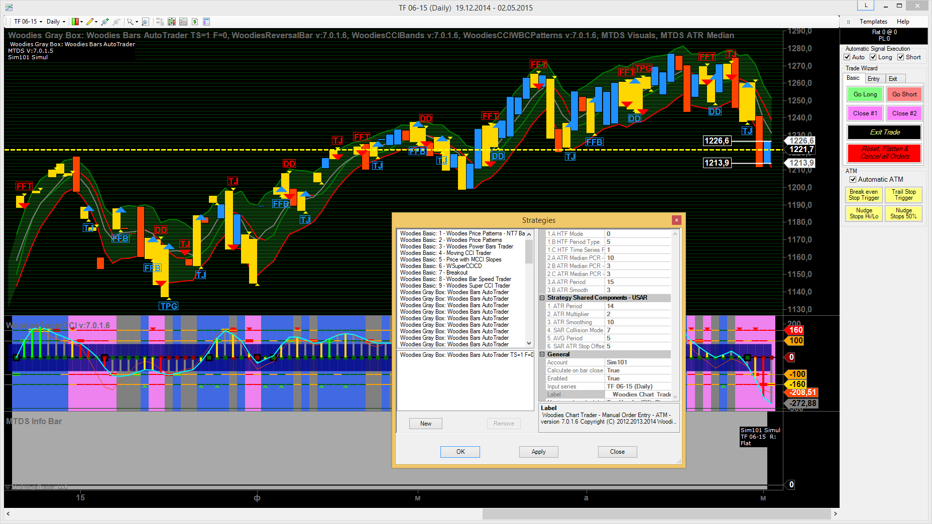Toggle Chart Trader dollar sign icon
932x524 pixels.
[195, 22]
